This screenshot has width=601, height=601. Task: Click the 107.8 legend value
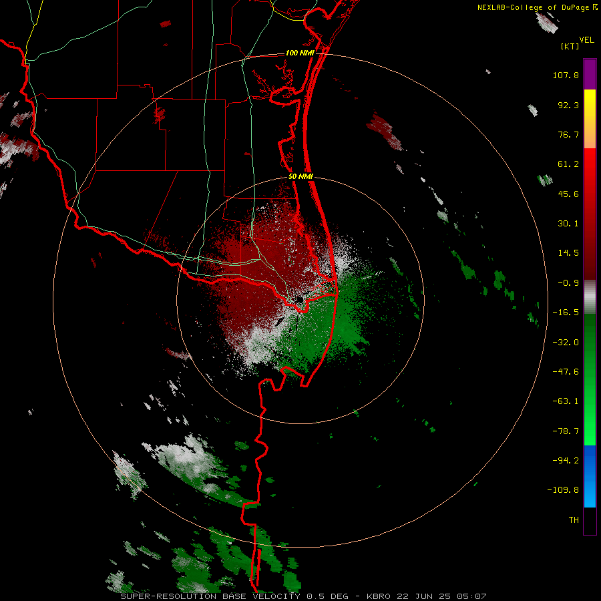tap(566, 75)
